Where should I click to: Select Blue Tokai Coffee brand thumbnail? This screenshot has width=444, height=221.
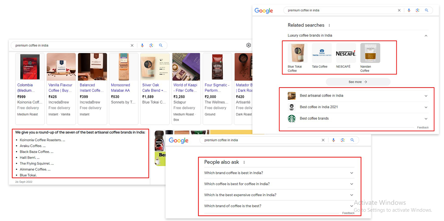pos(297,53)
